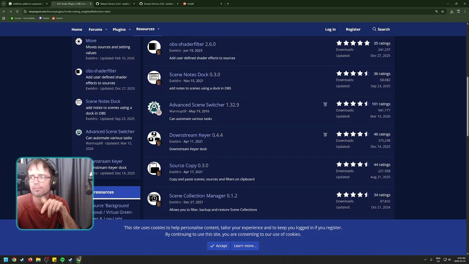Click the taskbar clock showing 4:35 PM
Viewport: 469px width, 264px height.
[x=459, y=260]
